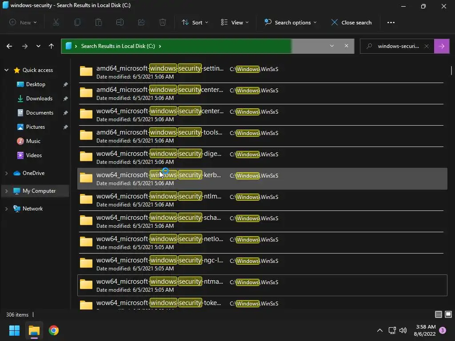Show hidden system tray icons
Image resolution: width=455 pixels, height=341 pixels.
click(x=379, y=330)
